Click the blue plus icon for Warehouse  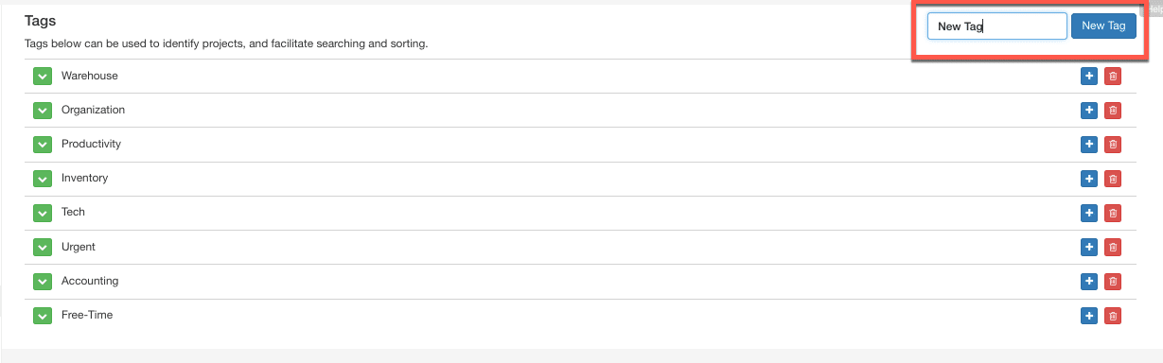click(1089, 77)
